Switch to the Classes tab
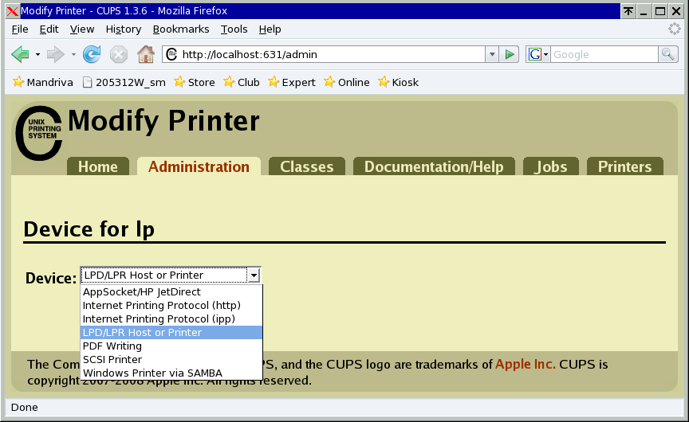This screenshot has height=422, width=689. tap(307, 166)
